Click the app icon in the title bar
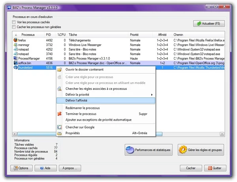Screen dimensions: 237x182 click(9, 8)
